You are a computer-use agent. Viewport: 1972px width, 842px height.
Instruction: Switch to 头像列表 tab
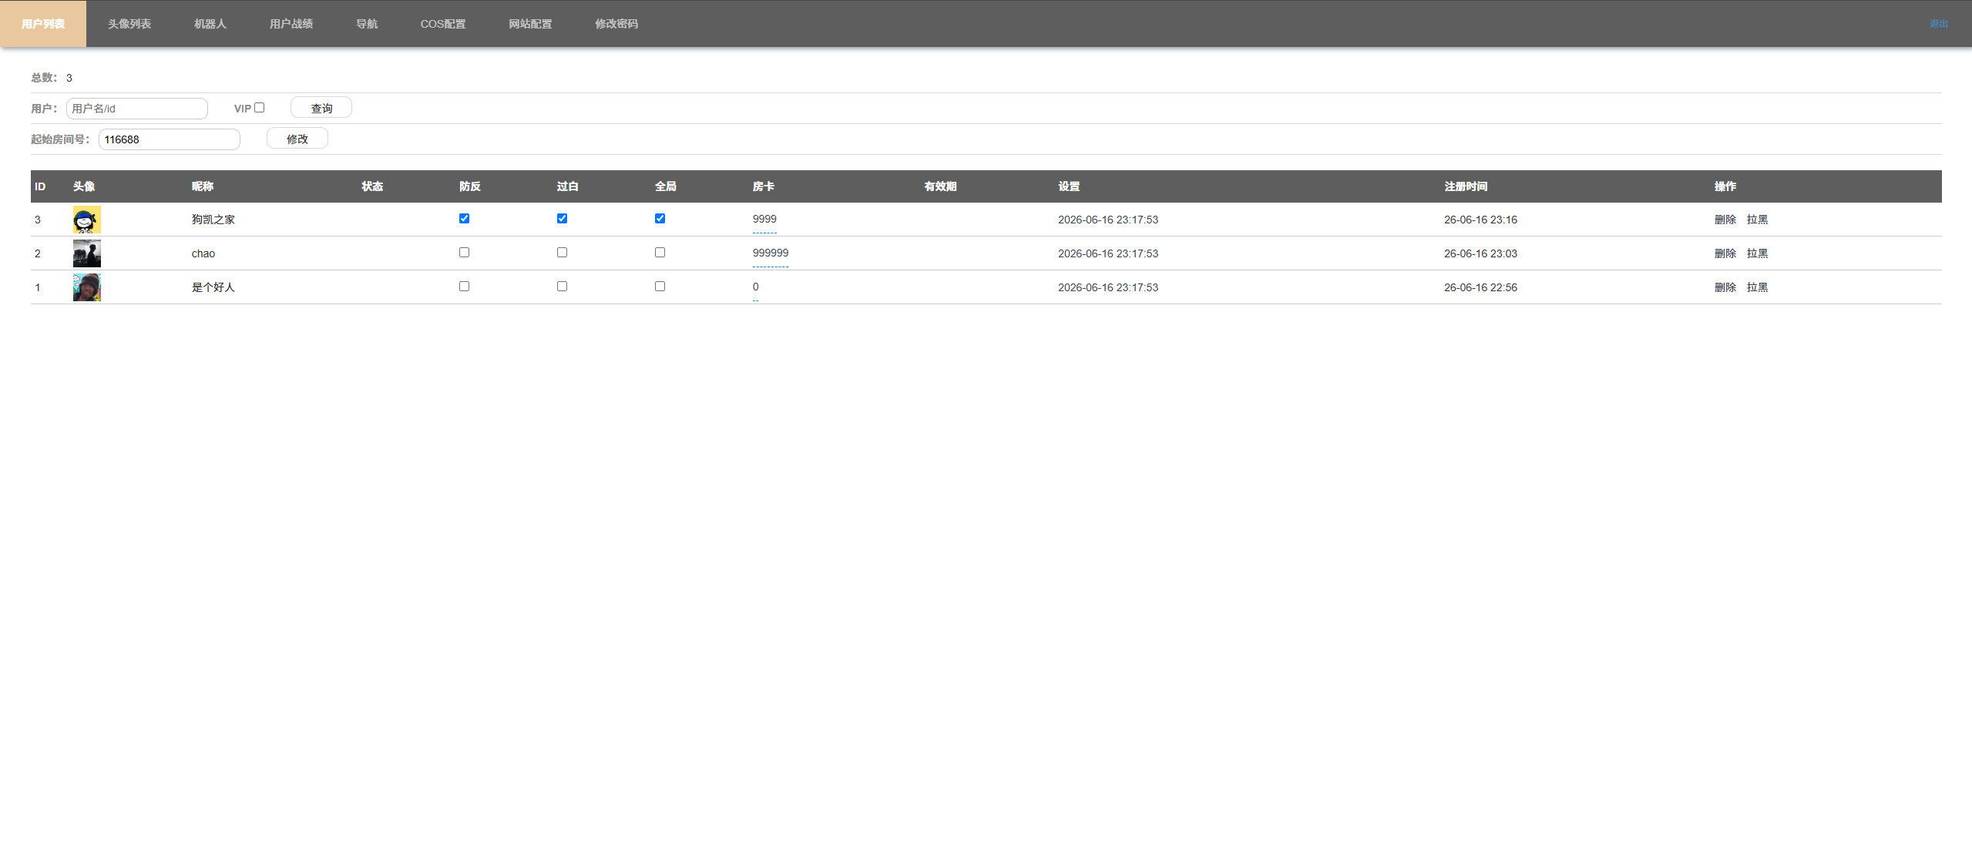pos(129,24)
